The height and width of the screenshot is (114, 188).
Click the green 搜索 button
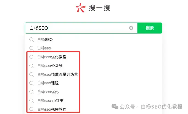click(150, 28)
